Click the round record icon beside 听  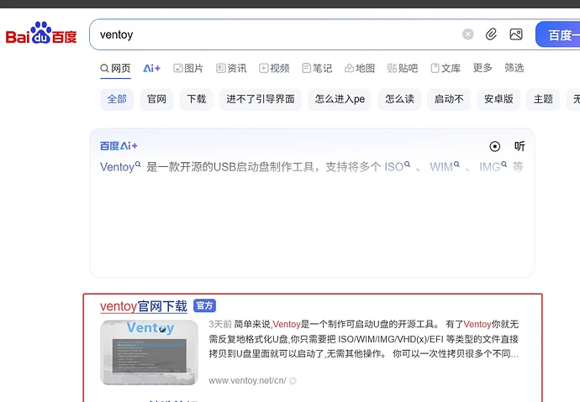[495, 146]
